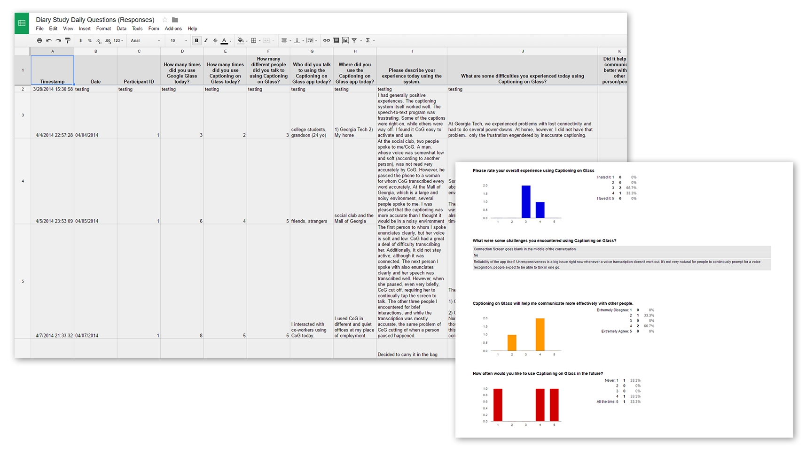Toggle bold formatting

pos(196,40)
